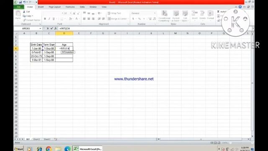
Task: Adjust the zoom slider in status bar
Action: click(x=231, y=143)
